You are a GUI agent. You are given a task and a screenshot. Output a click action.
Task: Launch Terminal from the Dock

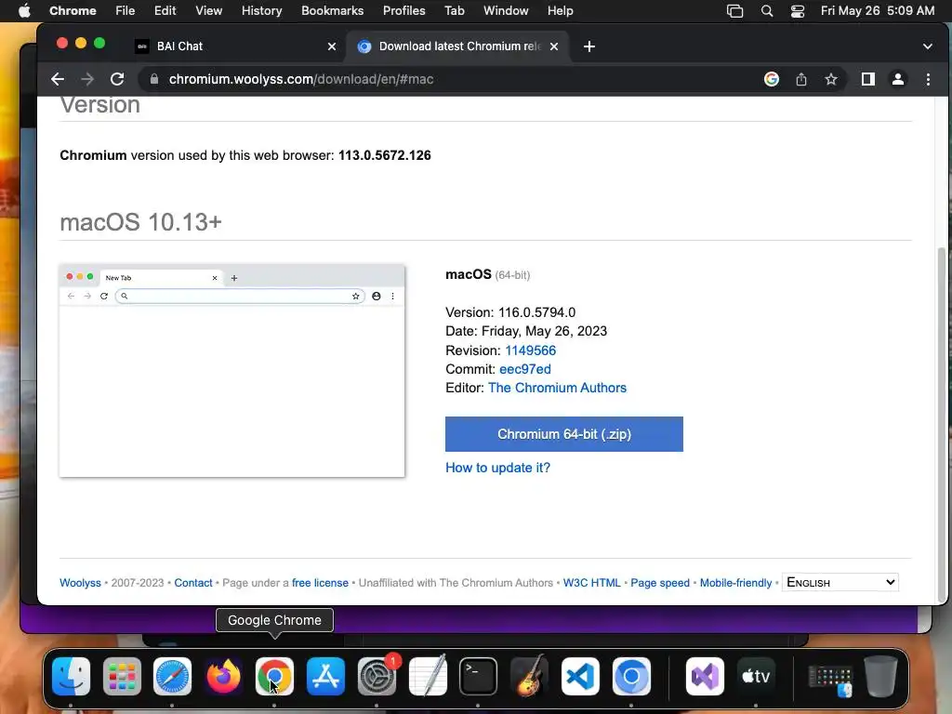coord(478,676)
